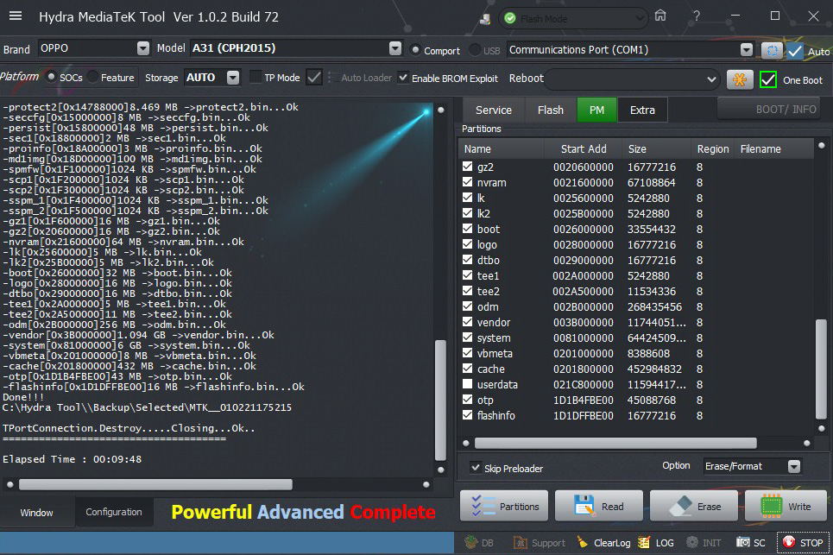The height and width of the screenshot is (555, 833).
Task: Open the BOOT/ INFO button
Action: coord(769,110)
